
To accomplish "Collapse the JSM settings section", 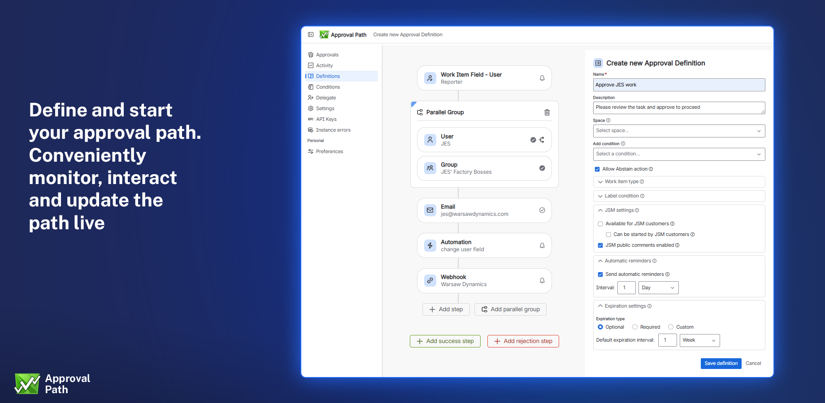I will (600, 210).
